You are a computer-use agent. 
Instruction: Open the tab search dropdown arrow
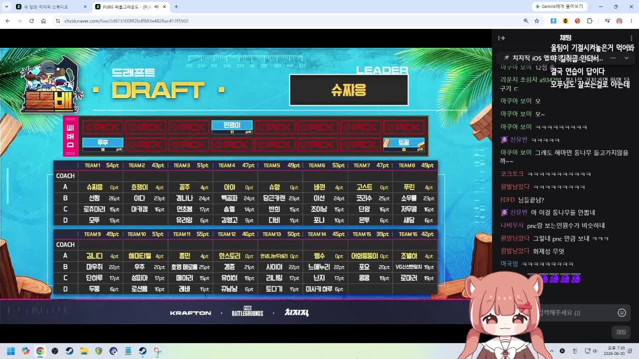tap(6, 7)
